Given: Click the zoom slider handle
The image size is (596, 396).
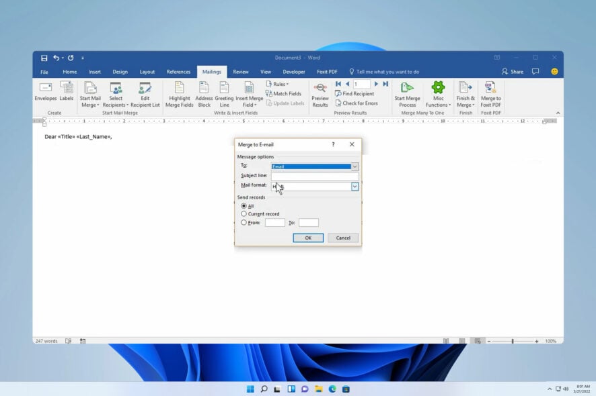Looking at the screenshot, I should [x=513, y=342].
